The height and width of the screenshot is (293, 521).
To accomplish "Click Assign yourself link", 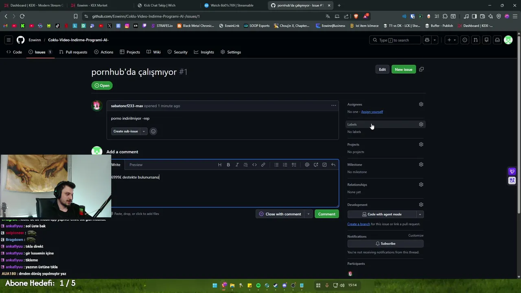I will click(372, 112).
